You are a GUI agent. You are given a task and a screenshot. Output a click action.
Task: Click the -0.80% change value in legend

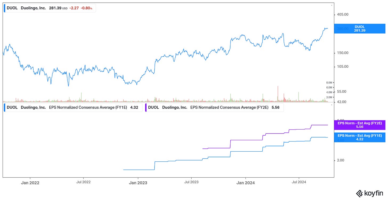coord(86,8)
